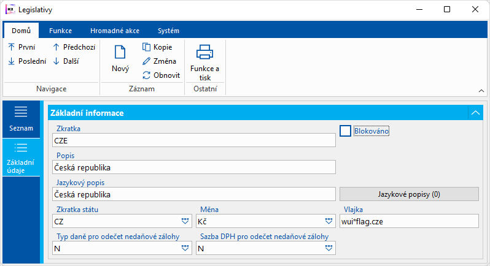Open the Měna currency dropdown
Viewport: 490px width, 266px height.
(x=329, y=221)
